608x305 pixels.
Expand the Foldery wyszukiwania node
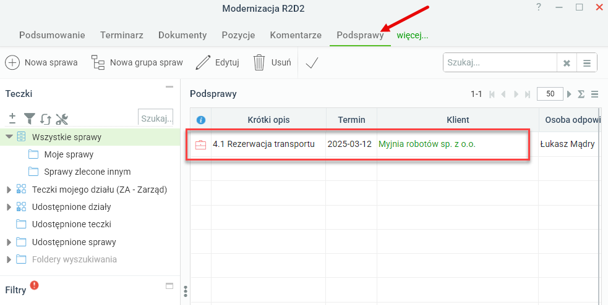(9, 260)
